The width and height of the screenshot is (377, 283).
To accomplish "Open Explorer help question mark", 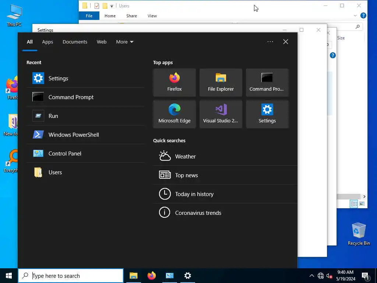I will 363,15.
